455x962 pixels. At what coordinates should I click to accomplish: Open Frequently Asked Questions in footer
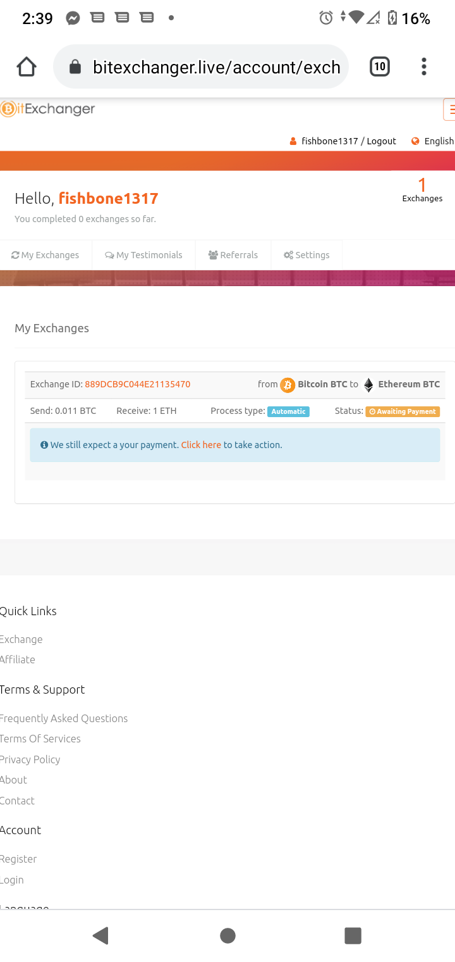[x=64, y=718]
